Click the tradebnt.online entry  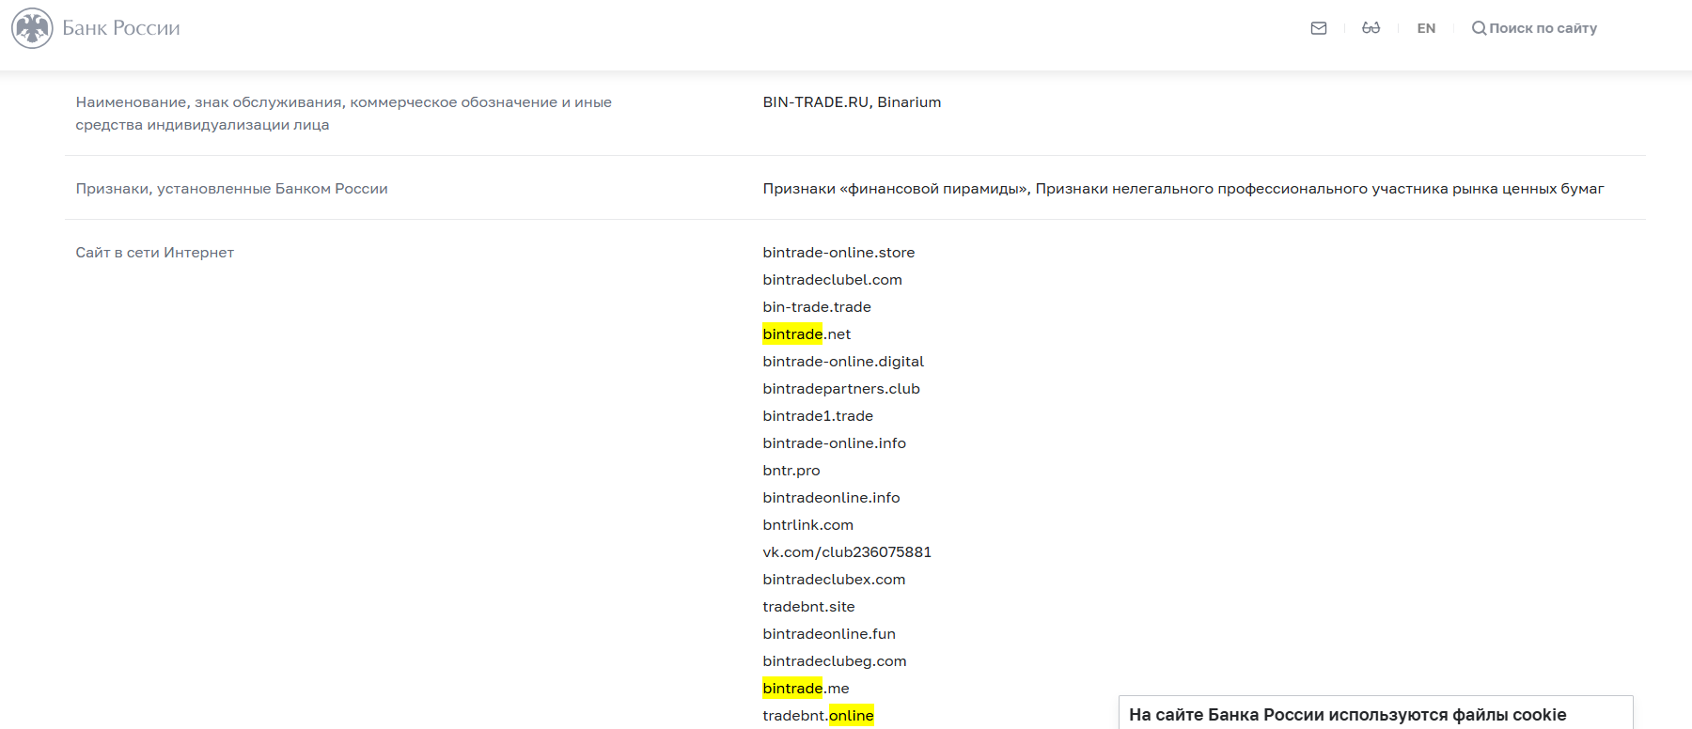818,716
